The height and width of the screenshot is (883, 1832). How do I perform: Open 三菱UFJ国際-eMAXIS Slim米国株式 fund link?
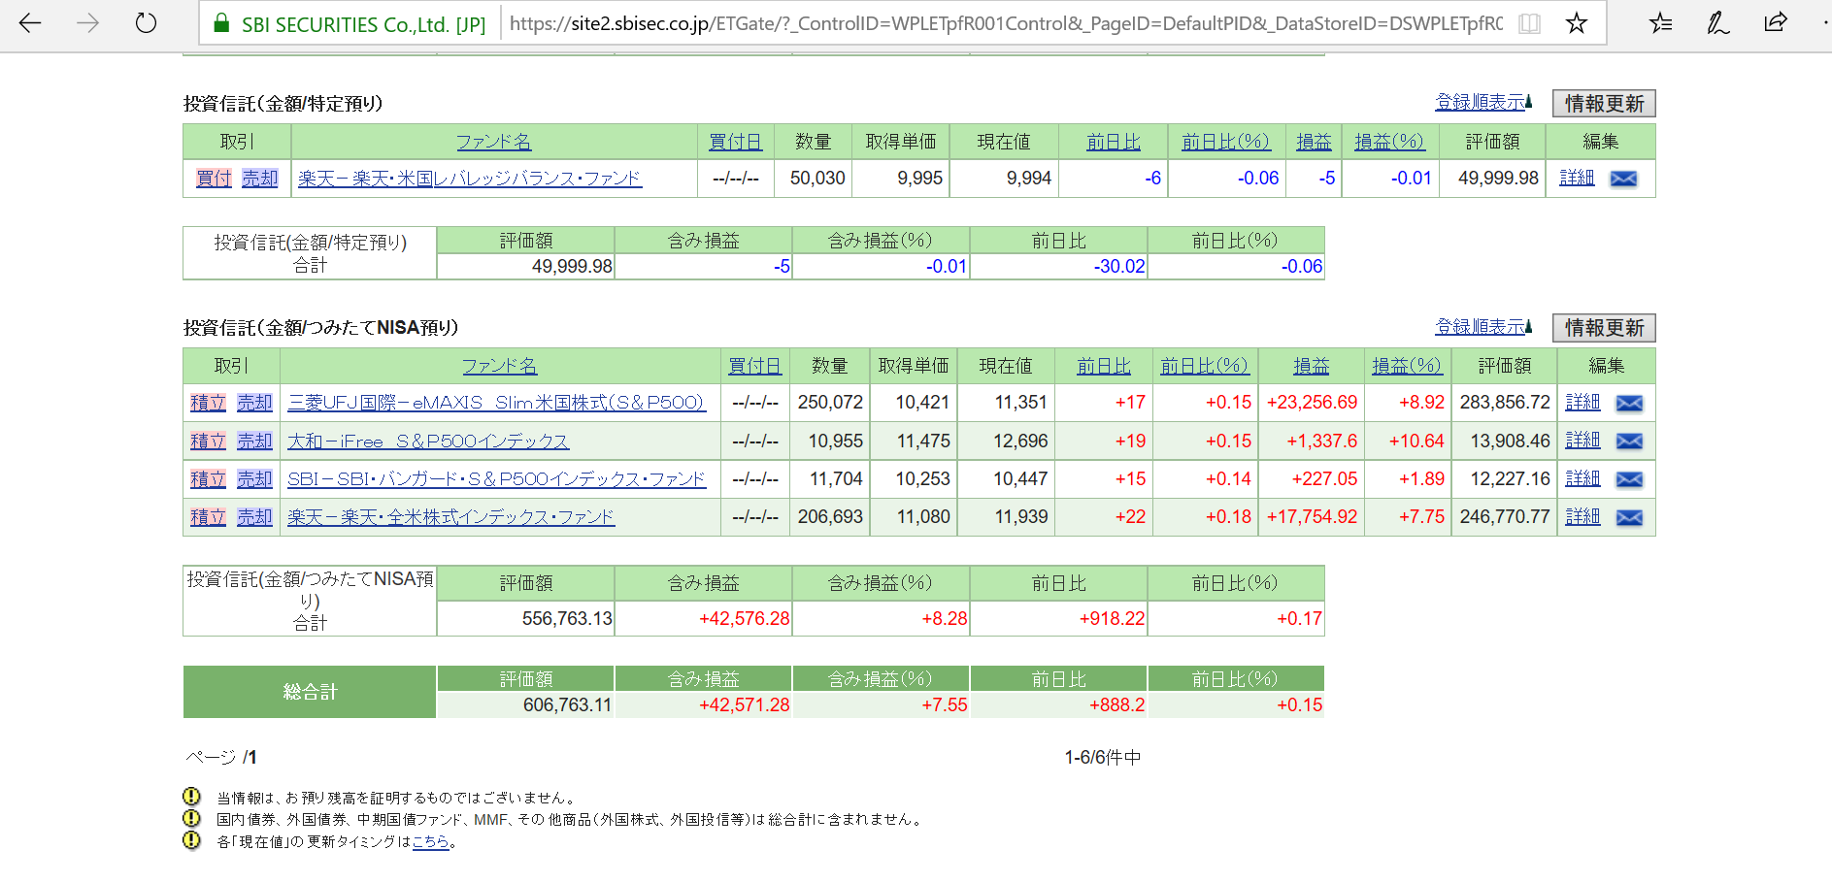[496, 403]
